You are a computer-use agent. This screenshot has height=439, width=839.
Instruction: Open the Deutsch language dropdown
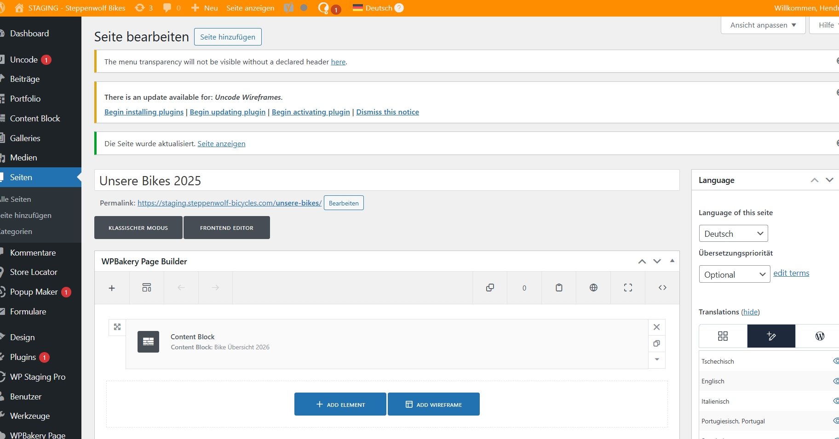[x=733, y=234]
